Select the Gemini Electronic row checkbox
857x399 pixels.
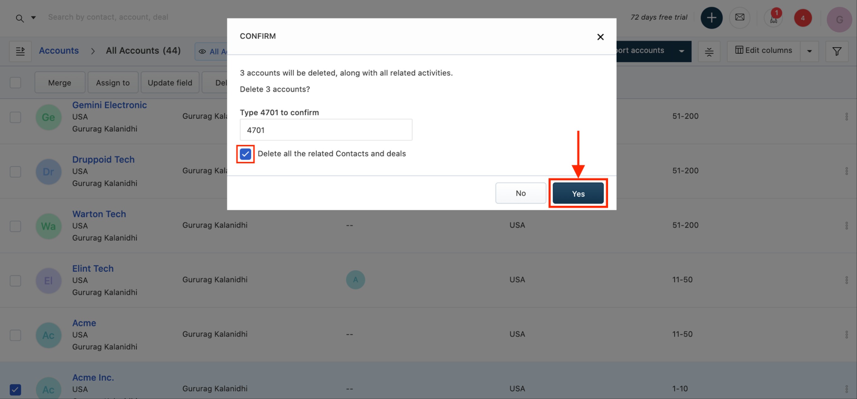(x=15, y=117)
